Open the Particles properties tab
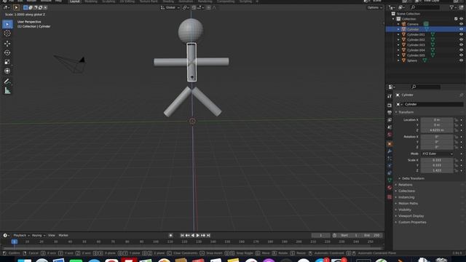Image resolution: width=466 pixels, height=262 pixels. [390, 159]
